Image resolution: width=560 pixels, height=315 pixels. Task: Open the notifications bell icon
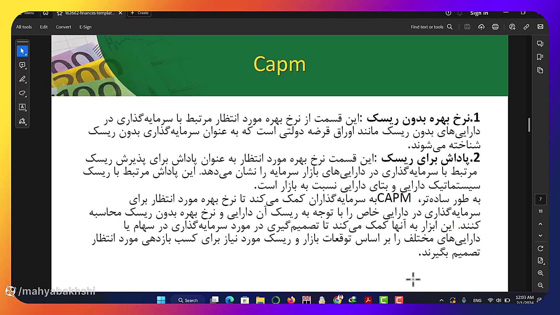point(460,13)
